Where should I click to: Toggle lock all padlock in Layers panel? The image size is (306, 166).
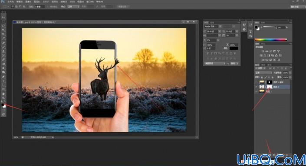pos(272,77)
